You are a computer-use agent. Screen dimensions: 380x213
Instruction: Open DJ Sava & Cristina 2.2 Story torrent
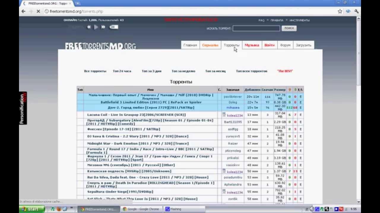[137, 136]
